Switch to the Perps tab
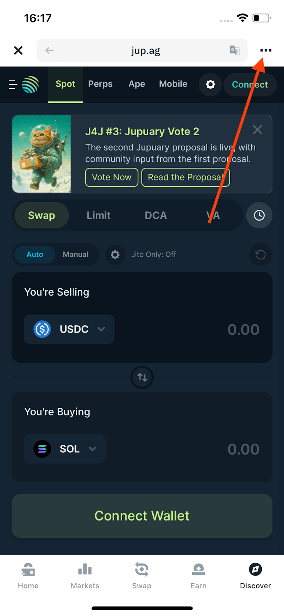 click(100, 84)
